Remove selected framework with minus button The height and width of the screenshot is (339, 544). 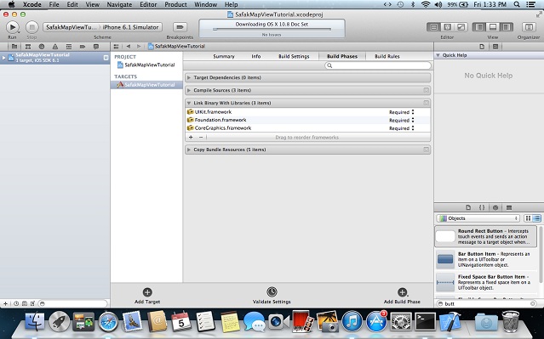click(x=201, y=137)
